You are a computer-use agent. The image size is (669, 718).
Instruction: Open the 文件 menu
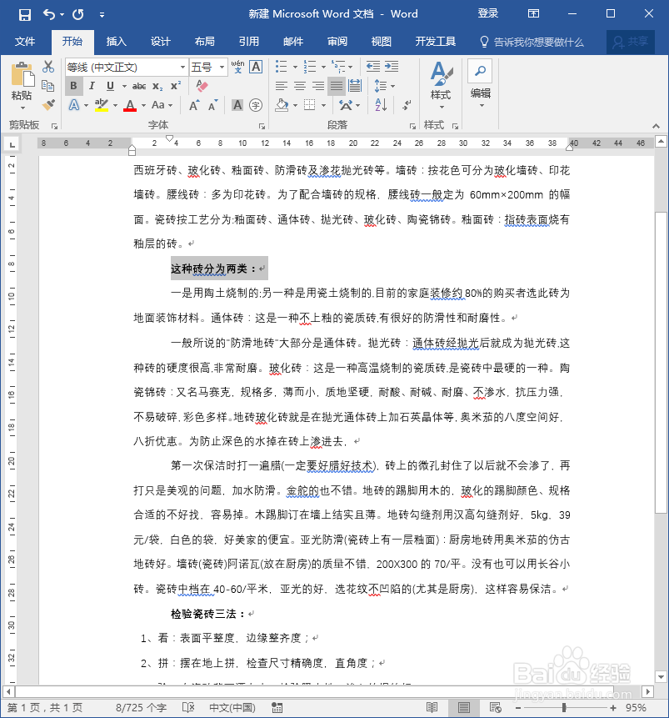[25, 42]
